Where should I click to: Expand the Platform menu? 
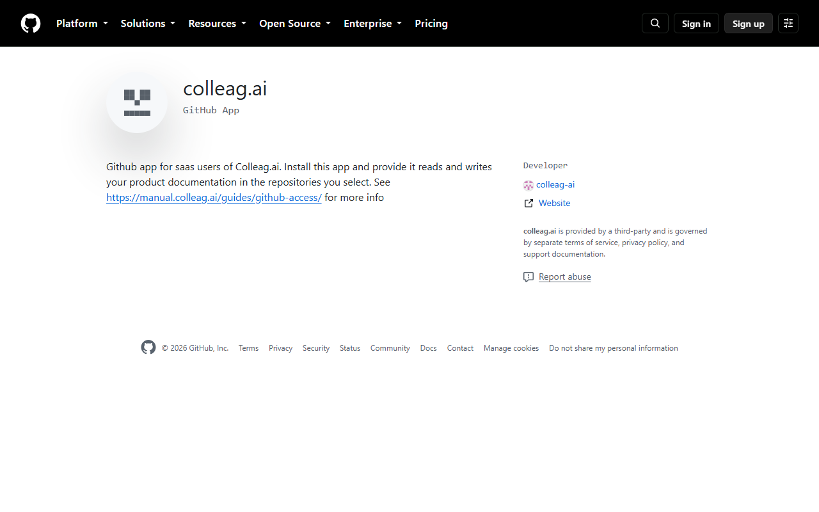pyautogui.click(x=82, y=23)
